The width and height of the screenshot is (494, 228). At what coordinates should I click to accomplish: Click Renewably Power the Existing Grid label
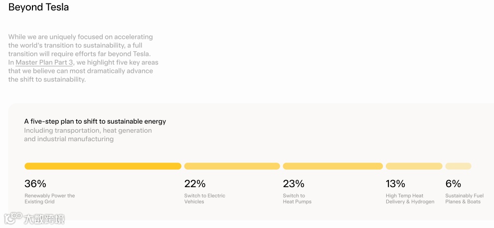click(x=50, y=199)
